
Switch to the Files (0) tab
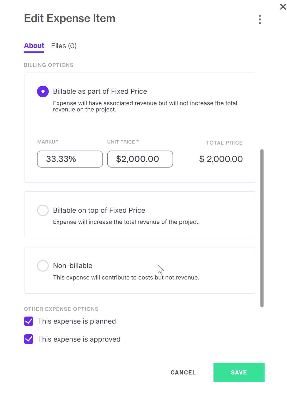click(x=64, y=46)
